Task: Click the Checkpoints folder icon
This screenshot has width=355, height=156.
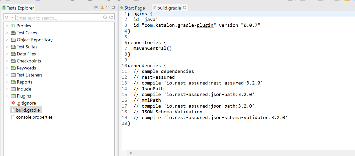Action: click(x=13, y=61)
